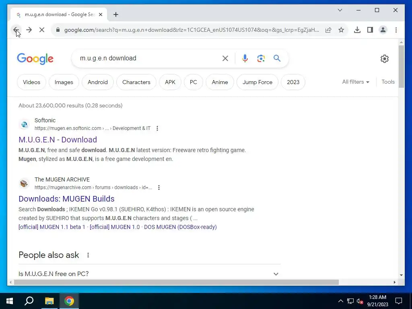Open the Windows Start menu
This screenshot has height=309, width=412.
(x=10, y=301)
